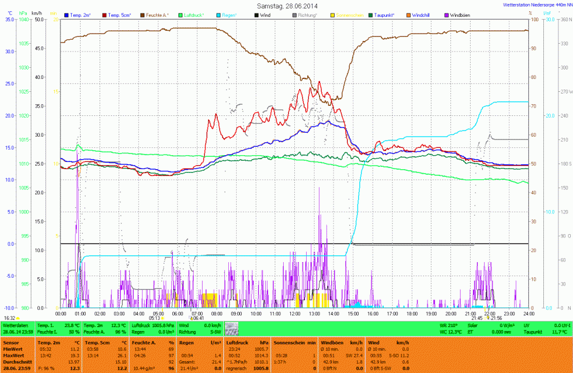
Task: Click the black Wind legend square
Action: [x=257, y=15]
